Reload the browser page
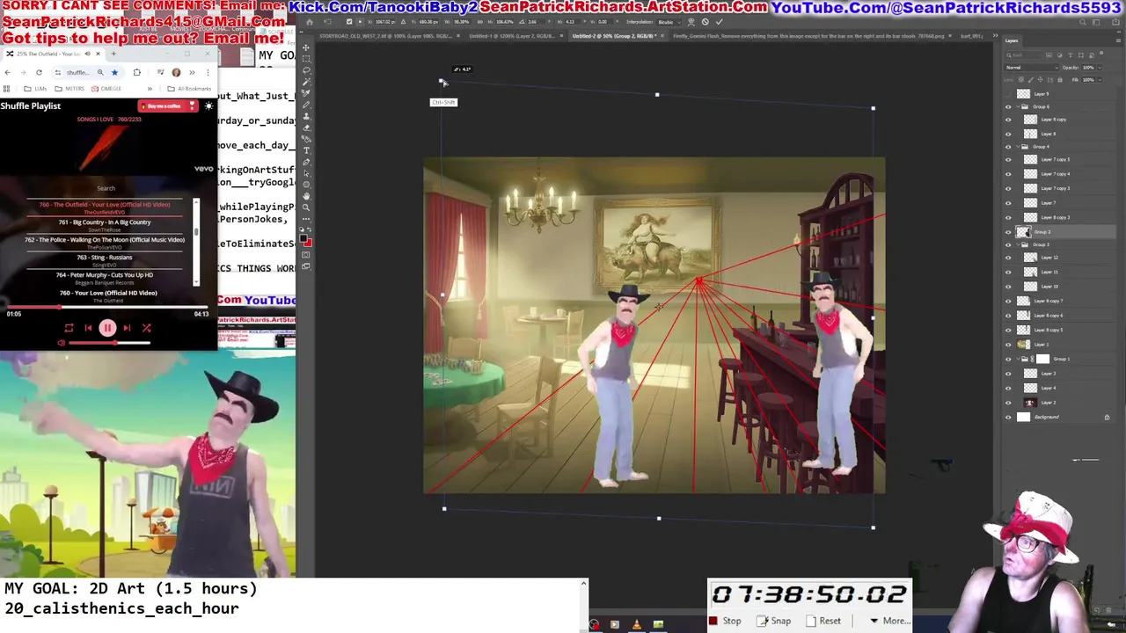 tap(39, 72)
